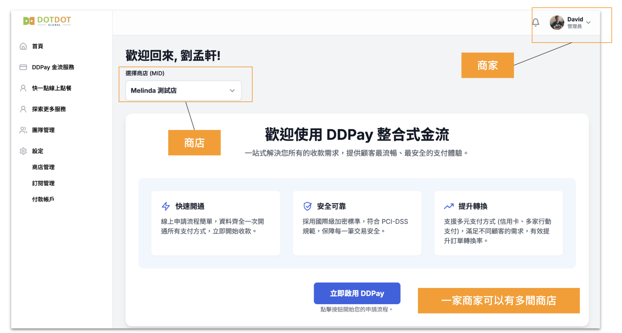Select 快一點線上點餐 in the sidebar
This screenshot has height=333, width=622.
pyautogui.click(x=52, y=88)
